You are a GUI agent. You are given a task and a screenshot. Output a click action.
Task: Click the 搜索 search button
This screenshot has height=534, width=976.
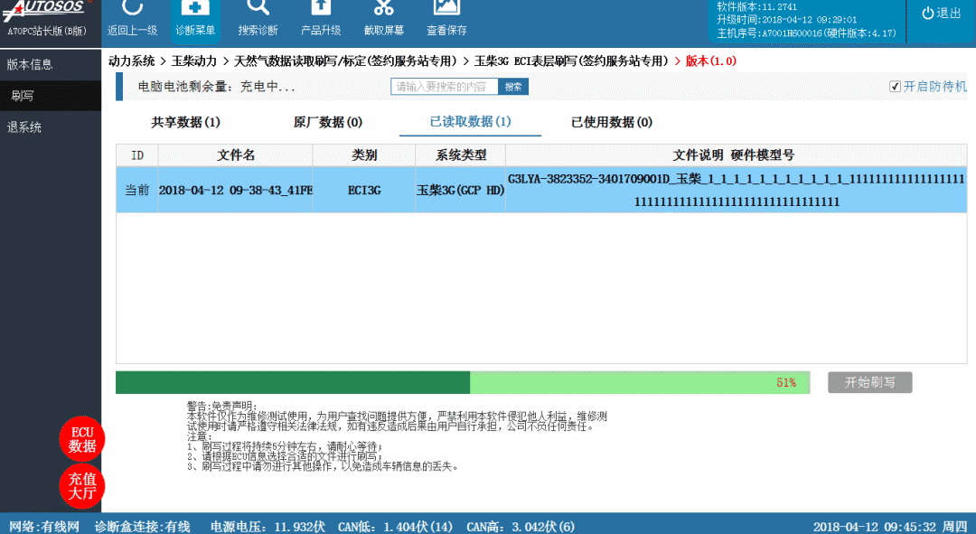click(x=513, y=87)
